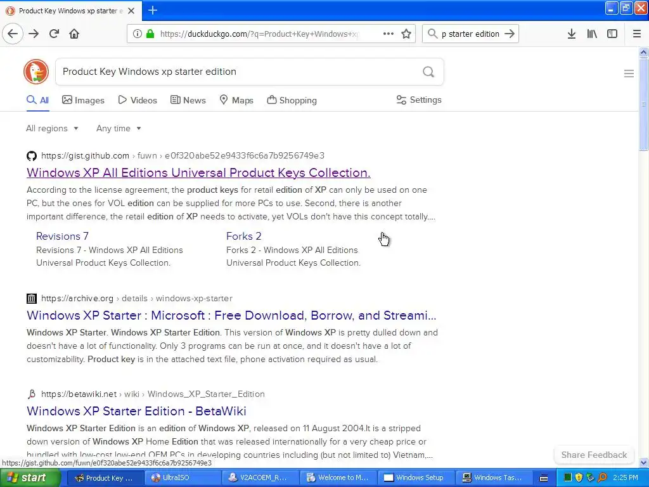Viewport: 649px width, 487px height.
Task: Focus the Firefox search bar field
Action: click(x=470, y=34)
